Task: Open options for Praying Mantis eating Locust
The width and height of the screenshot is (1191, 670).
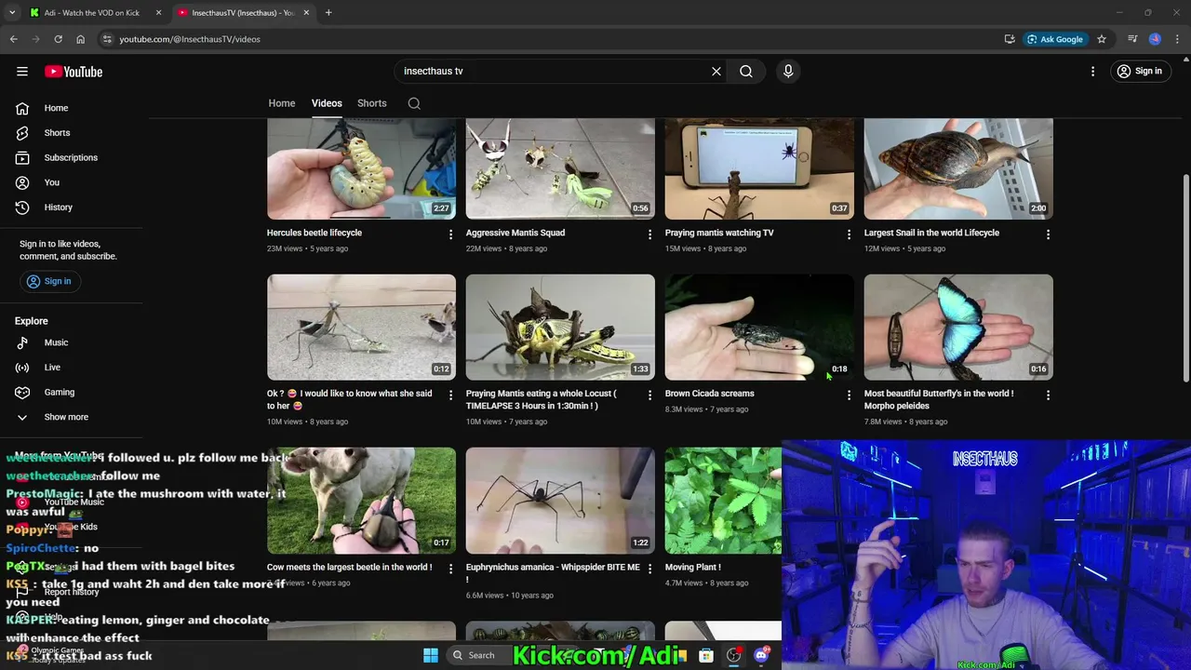Action: pos(650,395)
